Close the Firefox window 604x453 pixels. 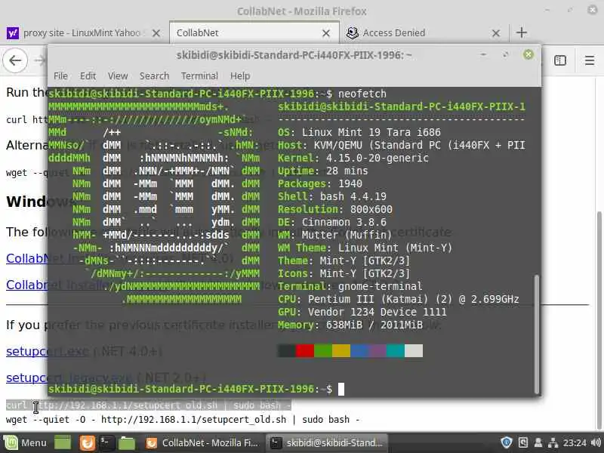[593, 10]
